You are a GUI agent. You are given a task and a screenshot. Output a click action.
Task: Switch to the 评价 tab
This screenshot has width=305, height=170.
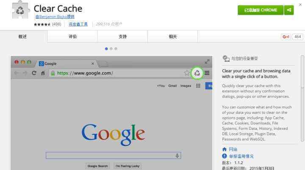coord(72,36)
